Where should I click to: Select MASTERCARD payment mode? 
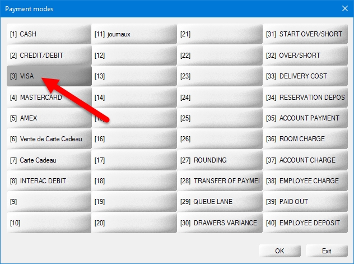[x=49, y=97]
